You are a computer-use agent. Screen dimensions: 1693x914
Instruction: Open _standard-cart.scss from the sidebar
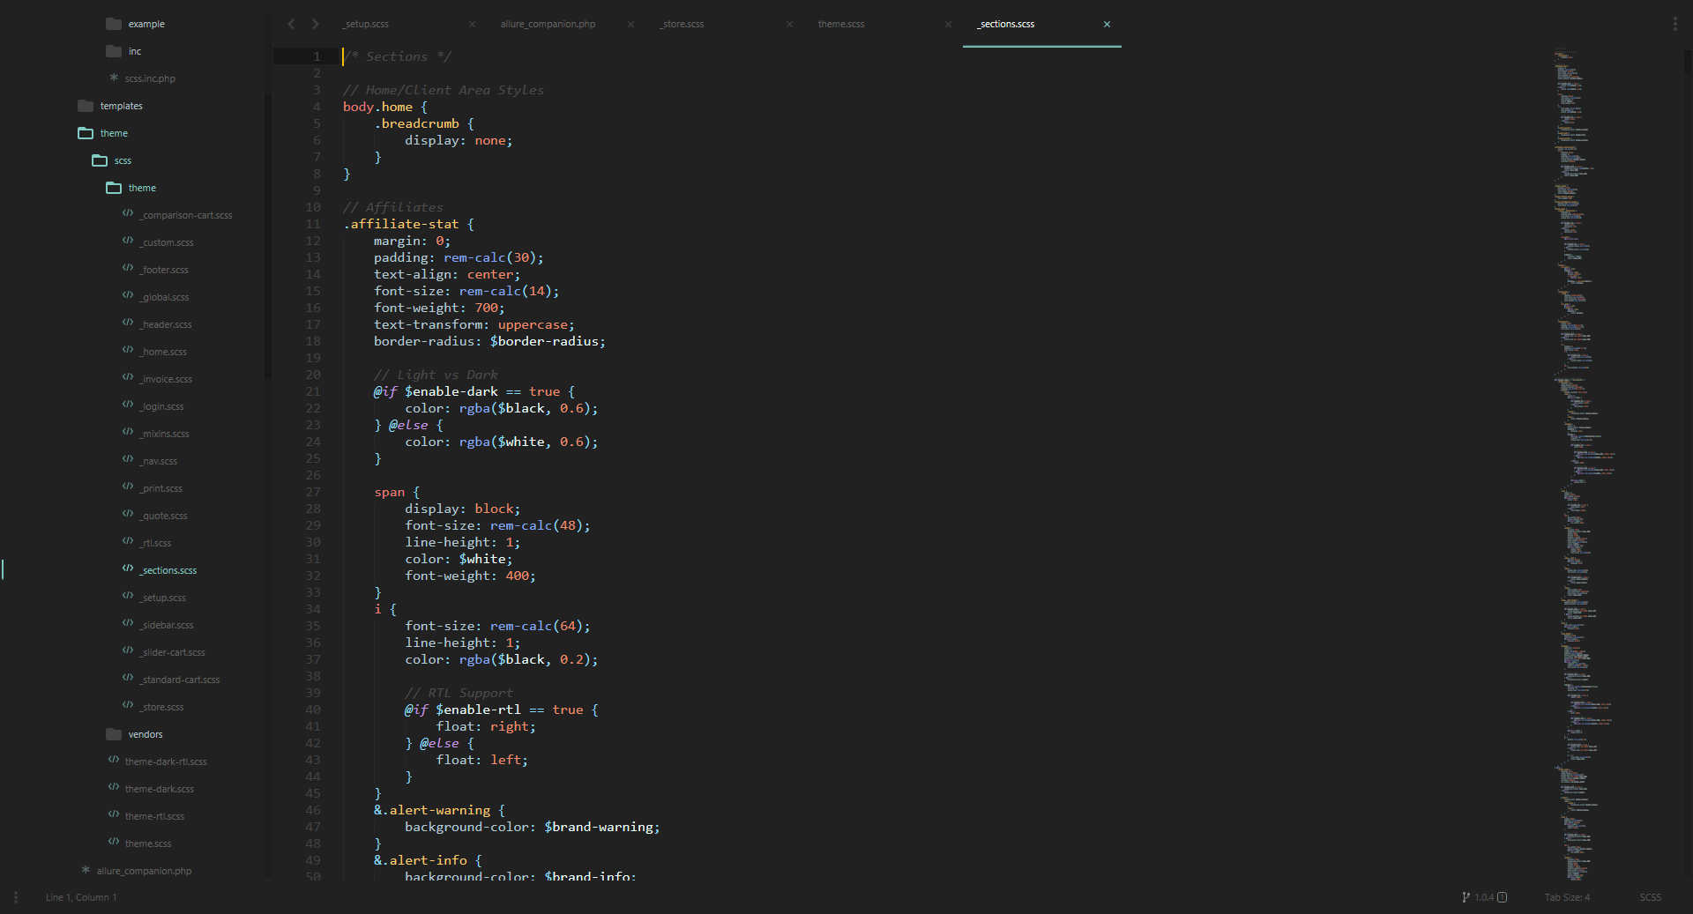pos(180,680)
